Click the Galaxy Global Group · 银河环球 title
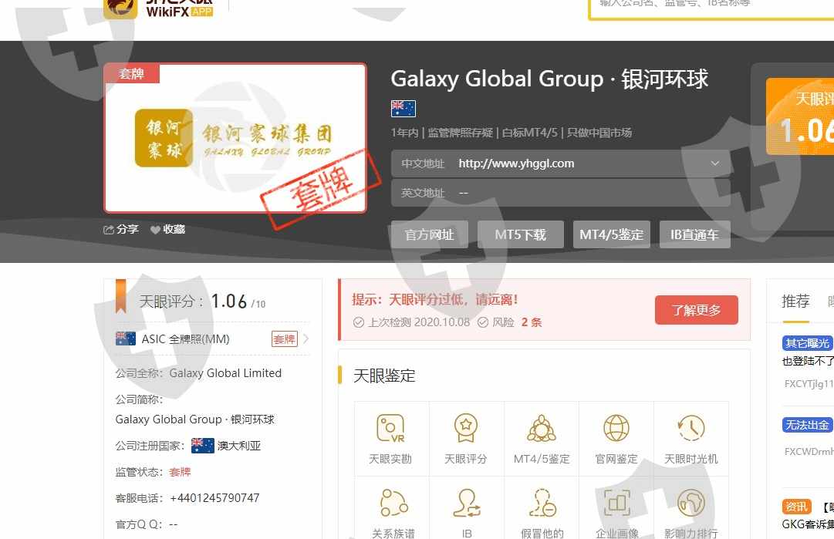Image resolution: width=834 pixels, height=539 pixels. (549, 79)
